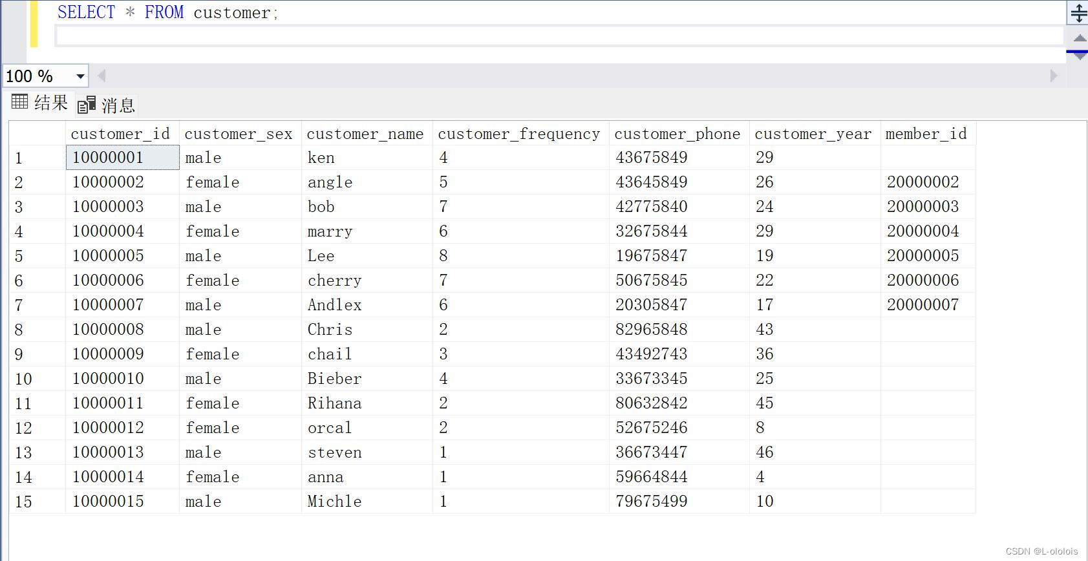Select the customer_frequency column header
Viewport: 1088px width, 561px height.
coord(520,134)
